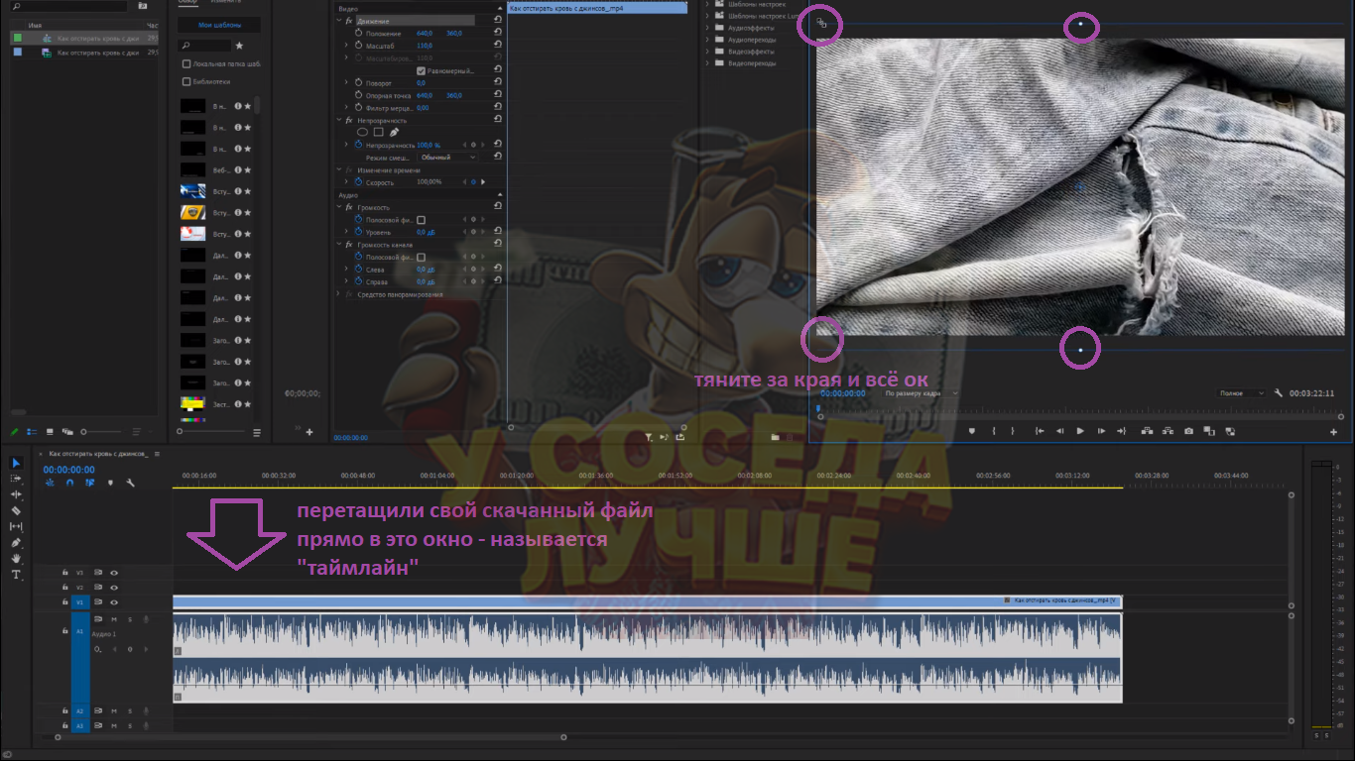This screenshot has height=761, width=1355.
Task: Toggle Полосовой фильтр checkbox under Громкость
Action: point(421,220)
